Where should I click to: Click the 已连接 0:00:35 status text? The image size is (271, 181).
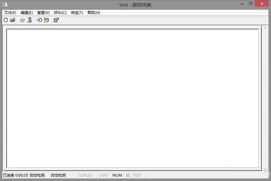click(15, 175)
